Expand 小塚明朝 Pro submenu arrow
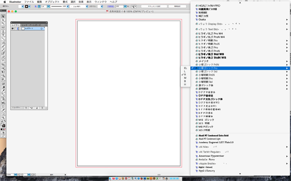Screen dimensions: 291x181 point(287,79)
